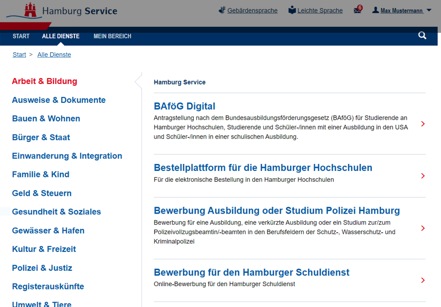This screenshot has width=441, height=307.
Task: Click chevron next to Polizei Hamburg Bewerbung
Action: pyautogui.click(x=423, y=228)
